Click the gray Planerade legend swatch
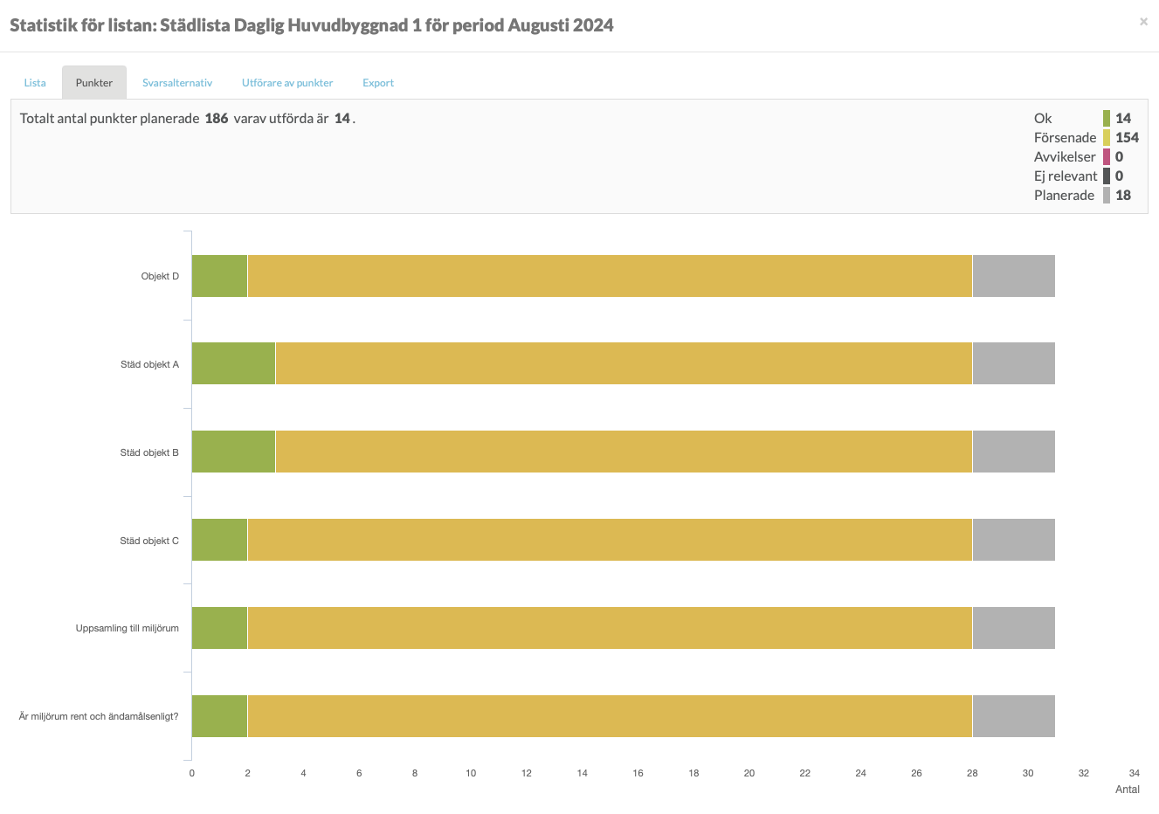Viewport: 1159px width, 814px height. [x=1107, y=196]
